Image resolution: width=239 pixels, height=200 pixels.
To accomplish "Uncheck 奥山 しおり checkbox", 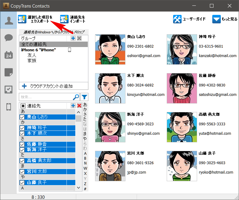I will [x=22, y=117].
